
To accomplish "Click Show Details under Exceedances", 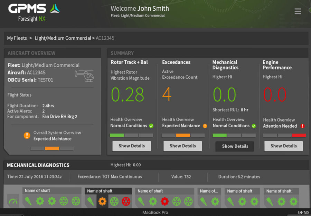I will coord(182,146).
